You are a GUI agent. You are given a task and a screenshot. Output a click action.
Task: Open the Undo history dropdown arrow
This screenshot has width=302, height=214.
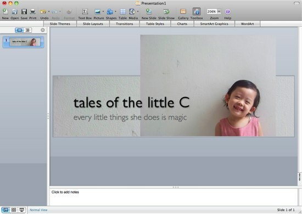49,12
